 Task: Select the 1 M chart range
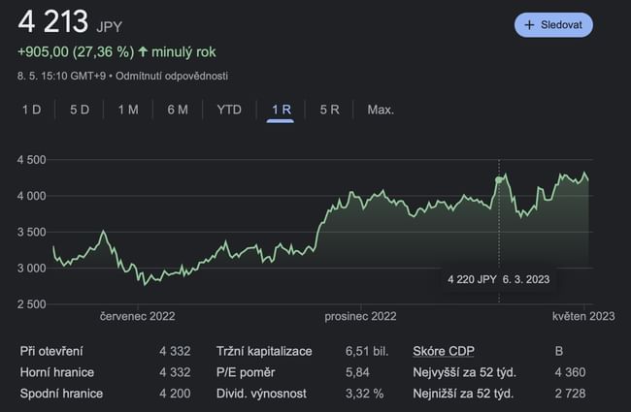click(128, 110)
